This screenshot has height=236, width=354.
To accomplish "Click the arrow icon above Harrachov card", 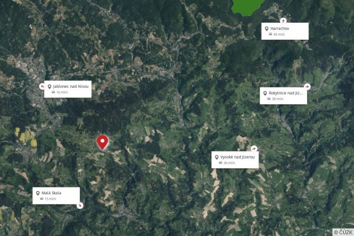I will click(x=283, y=21).
